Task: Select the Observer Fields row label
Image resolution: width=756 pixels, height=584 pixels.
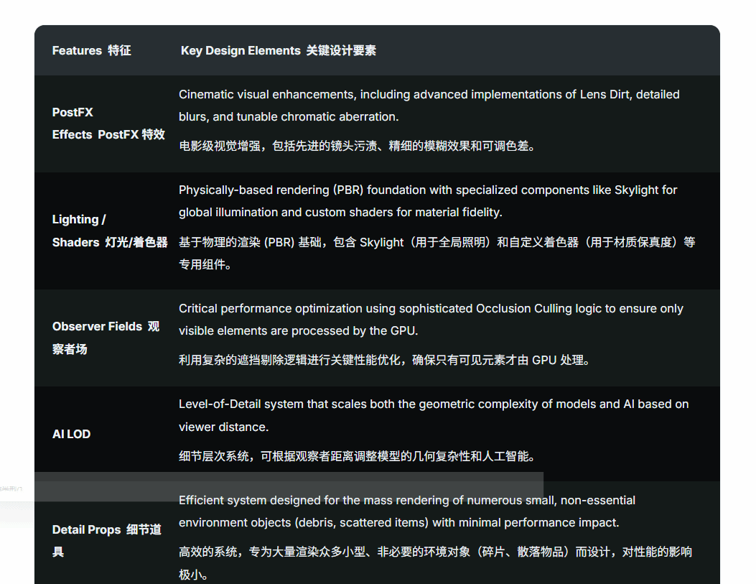Action: (106, 338)
